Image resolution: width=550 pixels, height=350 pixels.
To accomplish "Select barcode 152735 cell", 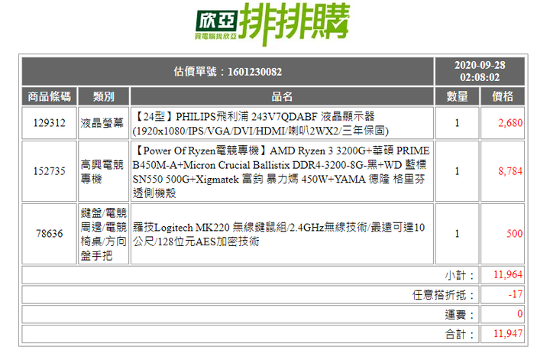I will point(49,171).
